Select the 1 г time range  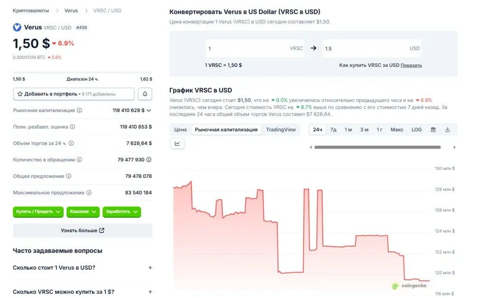379,130
